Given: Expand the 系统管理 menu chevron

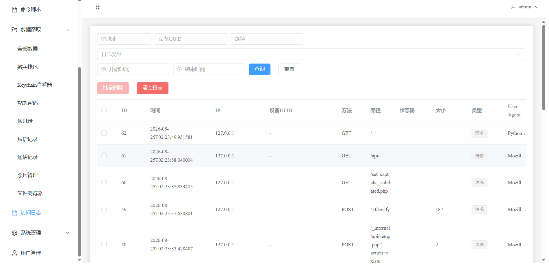Looking at the screenshot, I should click(68, 233).
